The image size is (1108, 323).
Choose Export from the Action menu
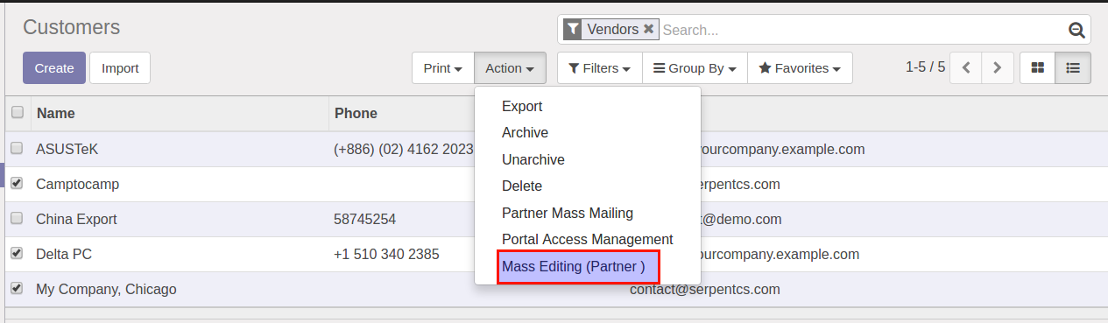tap(522, 106)
